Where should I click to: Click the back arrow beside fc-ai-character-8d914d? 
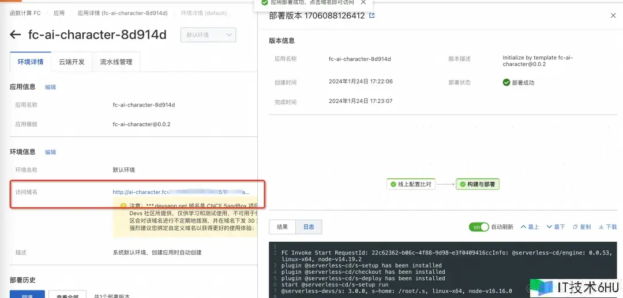16,35
